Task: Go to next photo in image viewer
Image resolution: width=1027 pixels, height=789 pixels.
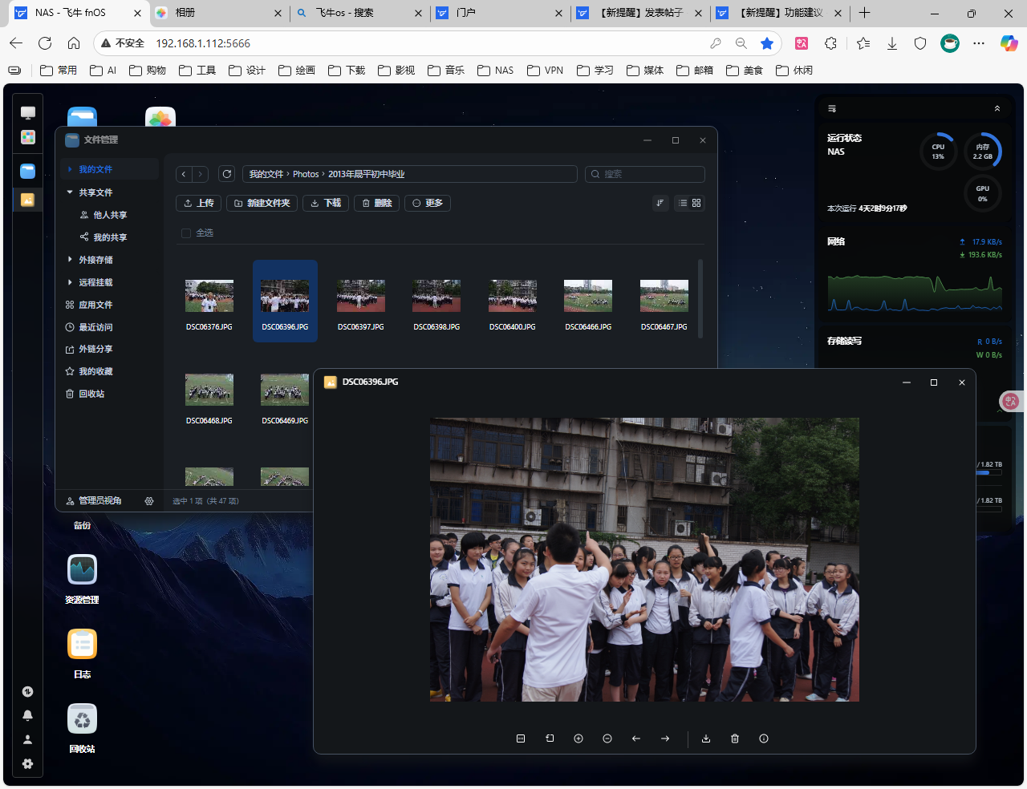Action: click(x=665, y=738)
